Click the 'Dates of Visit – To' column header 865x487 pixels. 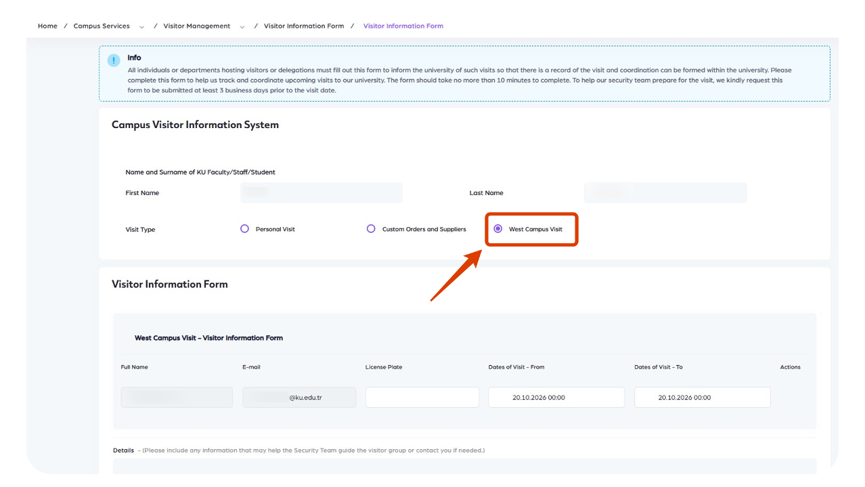click(659, 367)
